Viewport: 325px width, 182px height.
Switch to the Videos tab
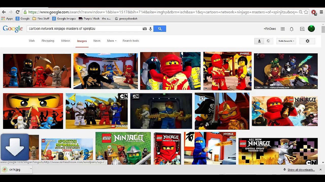(x=66, y=41)
